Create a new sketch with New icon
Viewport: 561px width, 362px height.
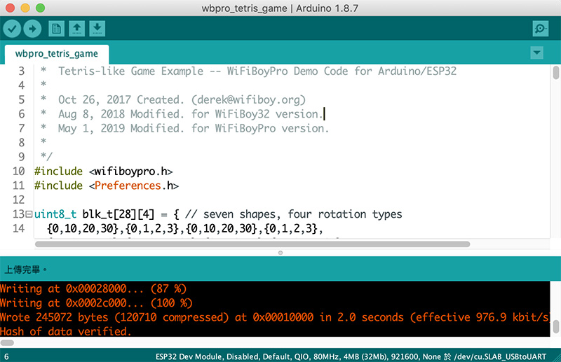click(x=56, y=29)
